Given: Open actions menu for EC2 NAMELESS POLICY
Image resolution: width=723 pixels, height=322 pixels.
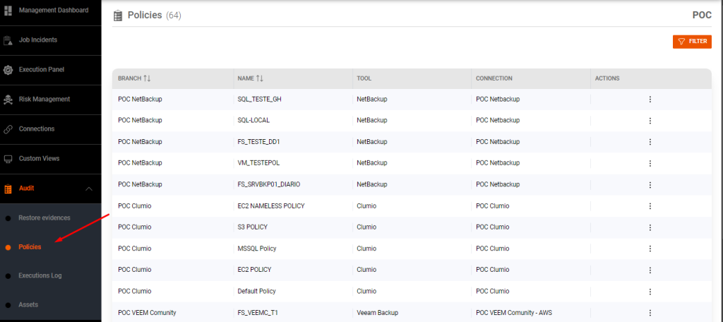Looking at the screenshot, I should coord(650,205).
